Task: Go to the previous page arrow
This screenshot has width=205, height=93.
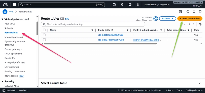Action: [x=185, y=24]
